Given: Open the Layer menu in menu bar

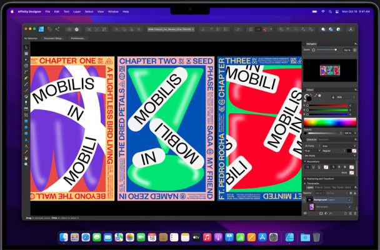Looking at the screenshot, I should click(76, 11).
